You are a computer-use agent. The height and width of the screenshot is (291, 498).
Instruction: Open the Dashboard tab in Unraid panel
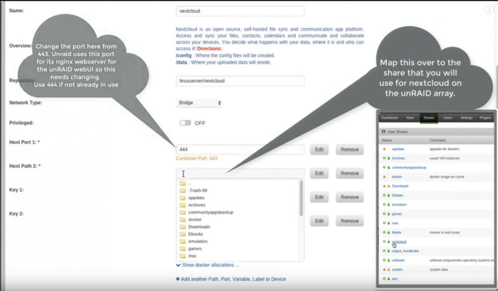[389, 118]
